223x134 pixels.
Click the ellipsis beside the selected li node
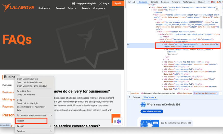click(x=128, y=44)
